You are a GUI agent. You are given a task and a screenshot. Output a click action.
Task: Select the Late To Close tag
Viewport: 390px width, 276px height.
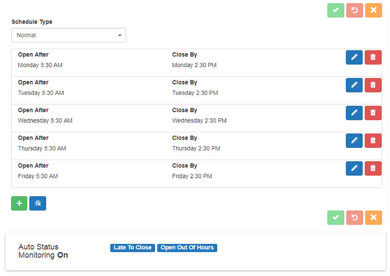coord(133,248)
